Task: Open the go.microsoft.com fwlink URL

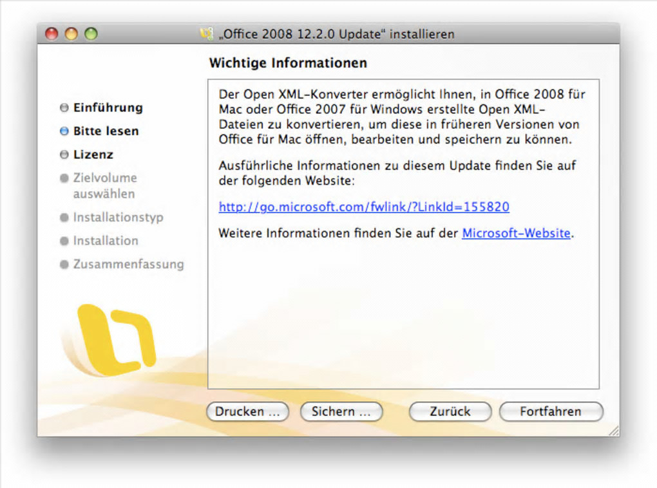Action: coord(364,207)
